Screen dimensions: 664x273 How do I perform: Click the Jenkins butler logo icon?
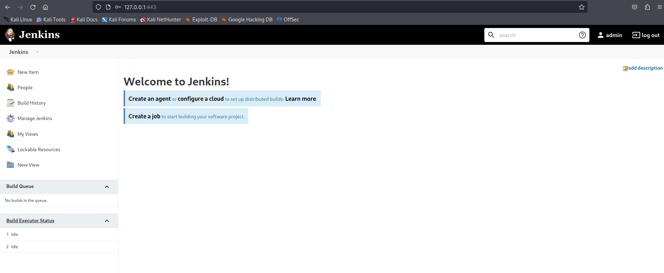point(10,35)
